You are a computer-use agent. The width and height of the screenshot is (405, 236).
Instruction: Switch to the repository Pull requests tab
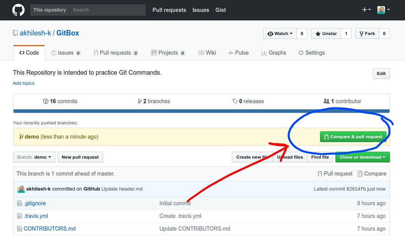116,53
